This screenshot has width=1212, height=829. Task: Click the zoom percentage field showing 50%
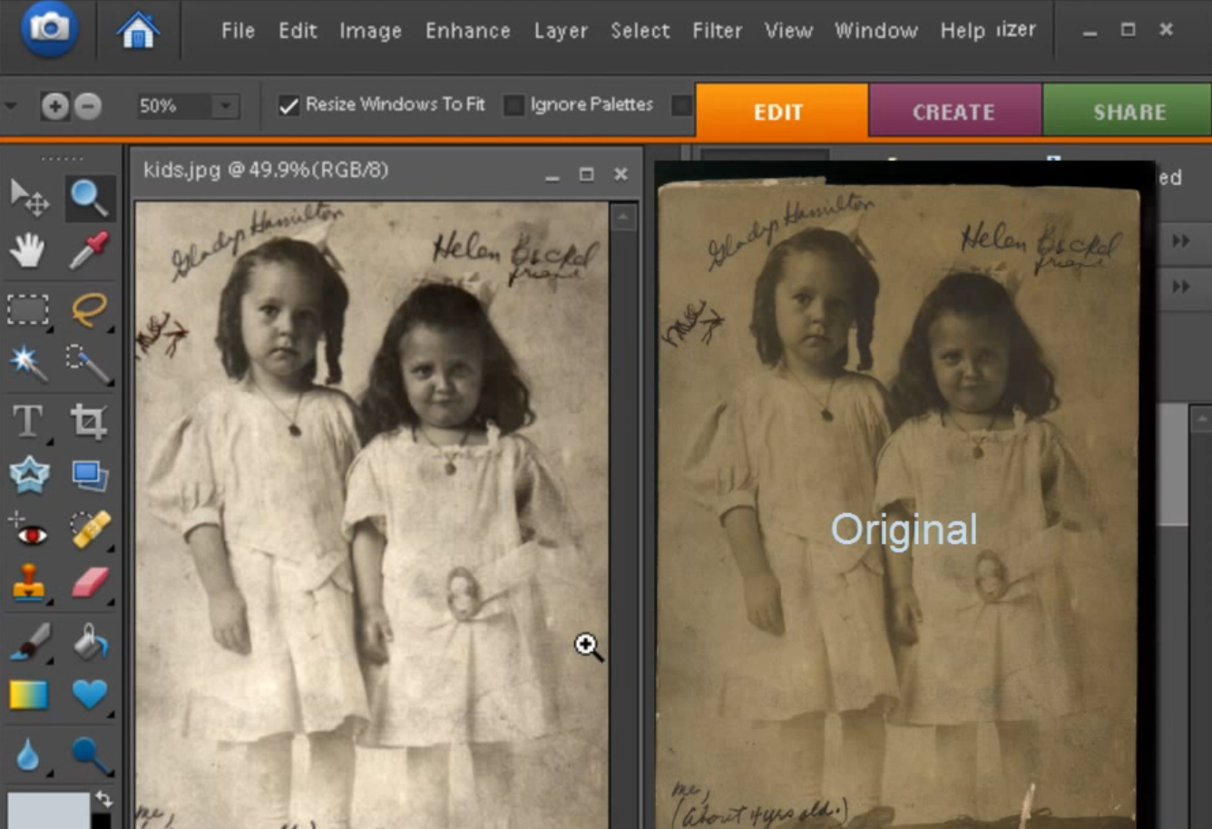(x=174, y=106)
